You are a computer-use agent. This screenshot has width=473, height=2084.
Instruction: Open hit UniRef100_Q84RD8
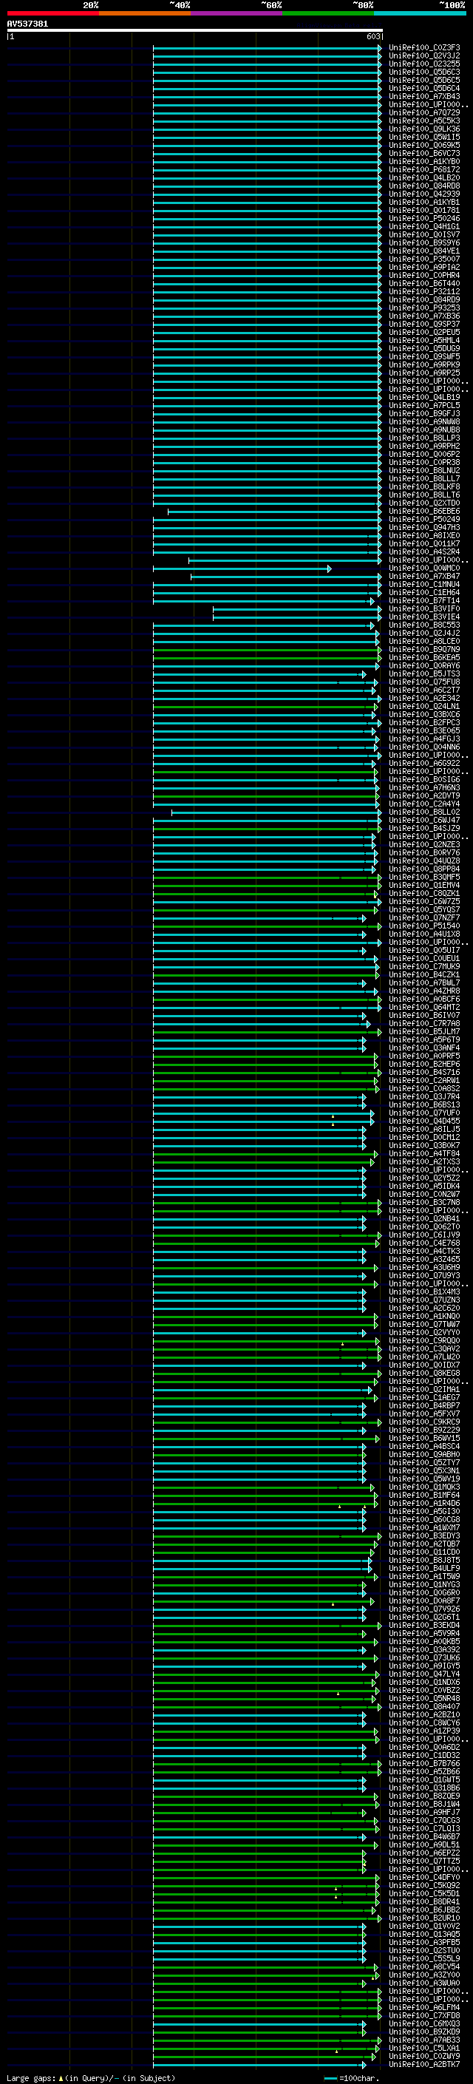(x=424, y=186)
